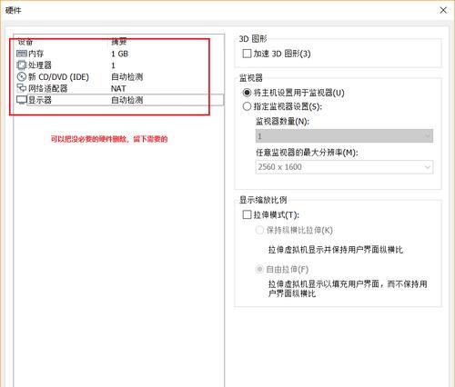
Task: Enable 拉伸模式 checkbox
Action: click(x=247, y=214)
